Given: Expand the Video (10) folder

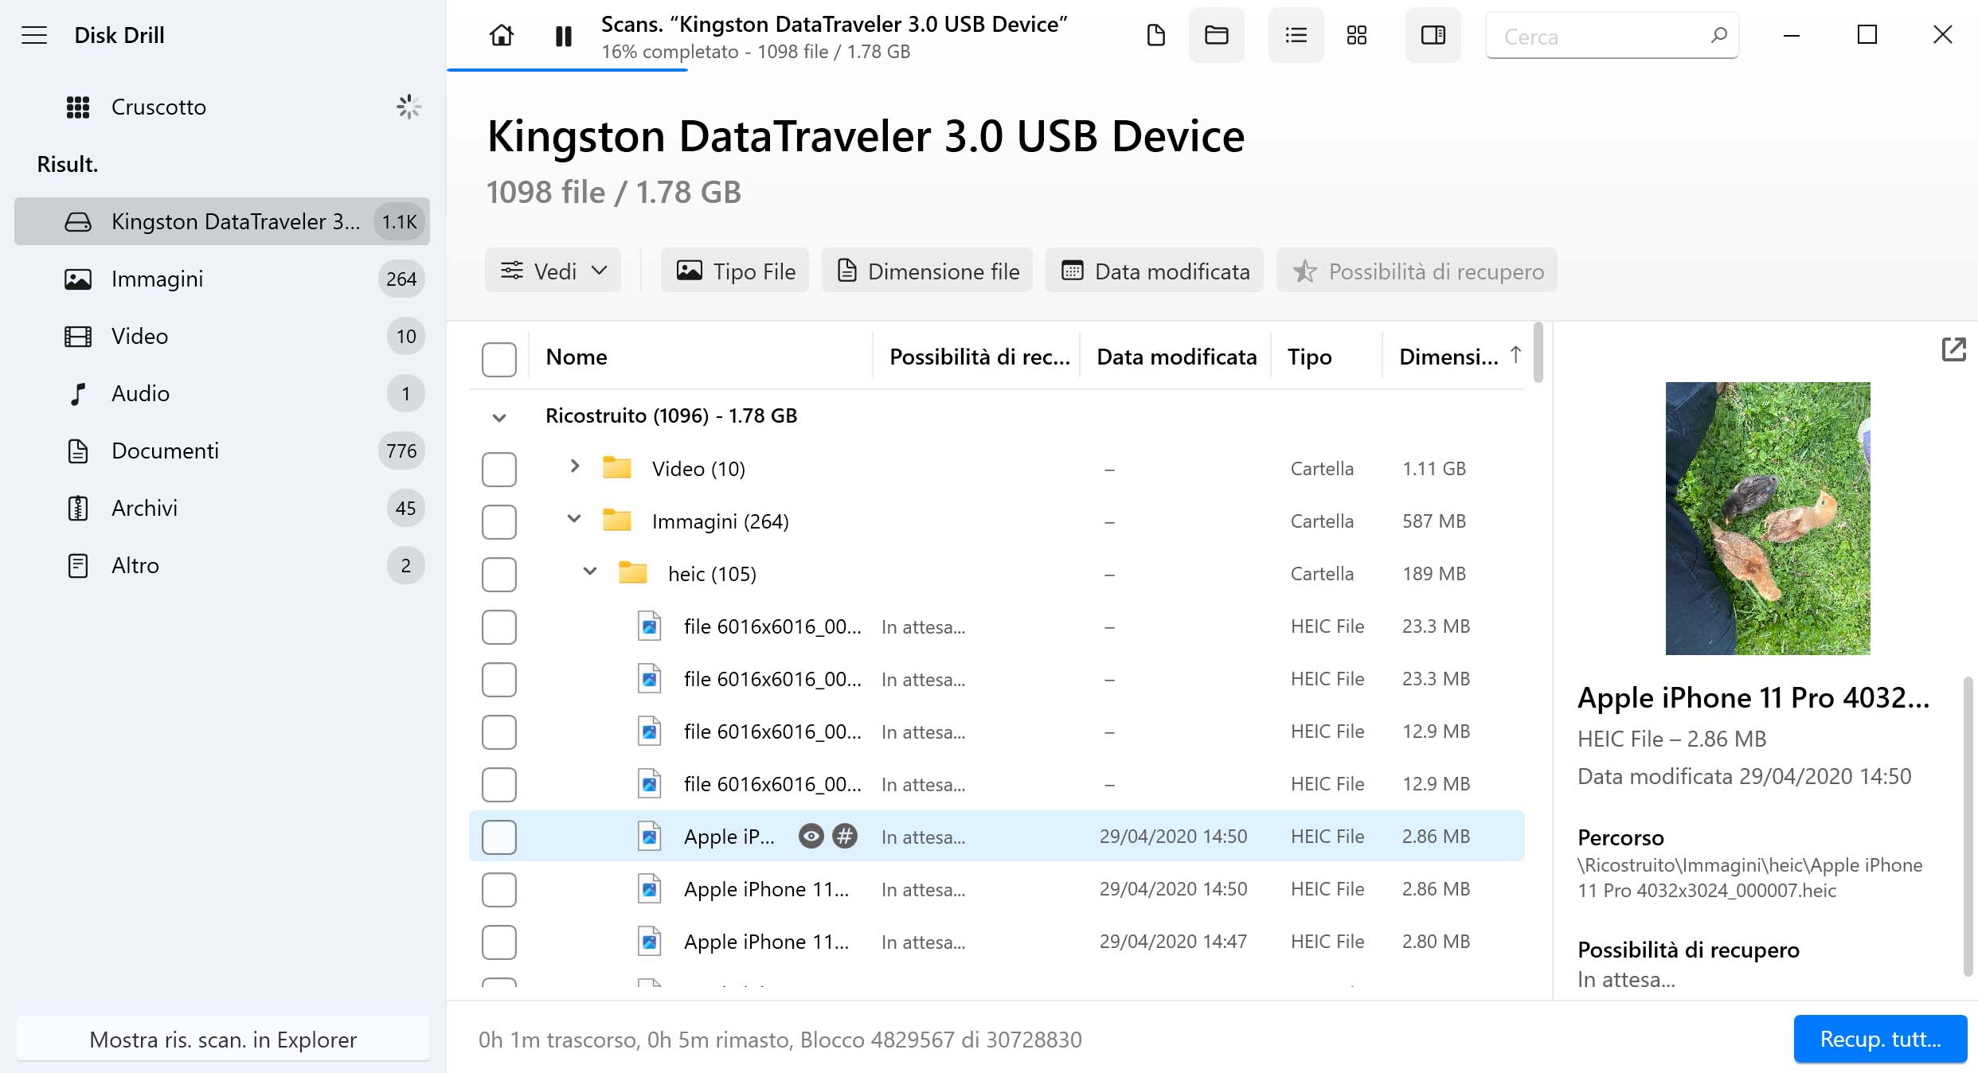Looking at the screenshot, I should pos(575,466).
